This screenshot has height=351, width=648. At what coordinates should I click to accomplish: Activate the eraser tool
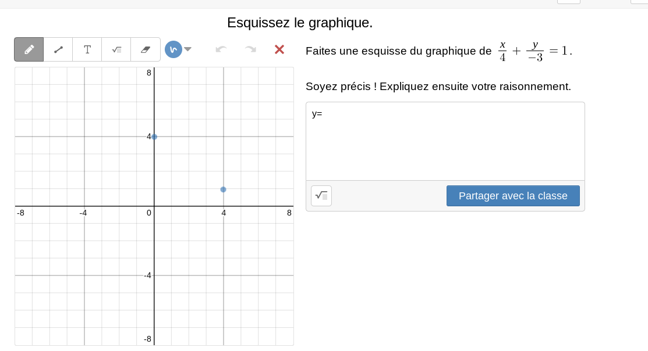146,49
